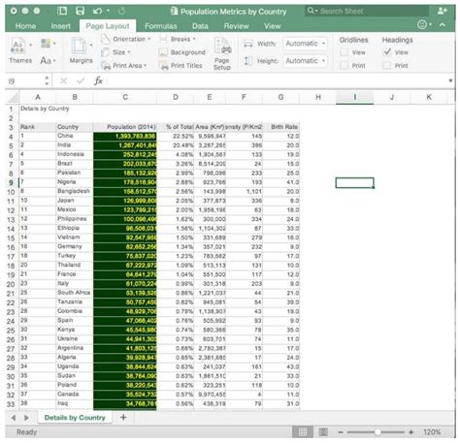Viewport: 460px width, 443px height.
Task: Expand the Orientation dropdown arrow
Action: pyautogui.click(x=149, y=39)
